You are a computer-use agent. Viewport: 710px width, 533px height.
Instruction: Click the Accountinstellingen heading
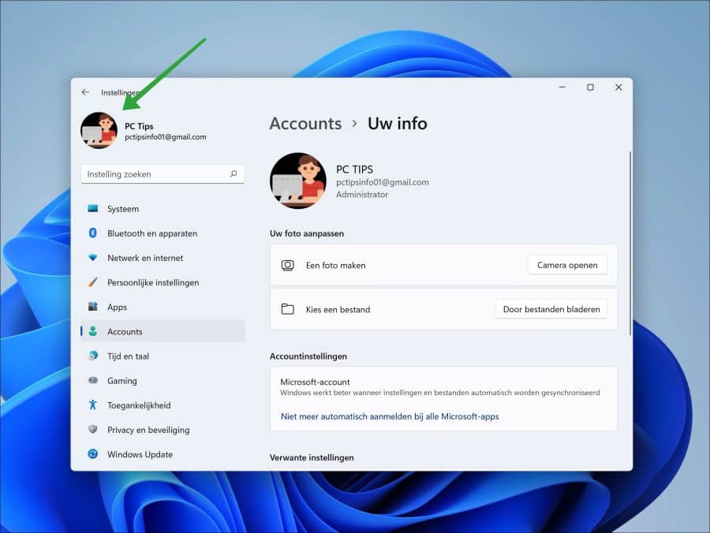[x=308, y=356]
